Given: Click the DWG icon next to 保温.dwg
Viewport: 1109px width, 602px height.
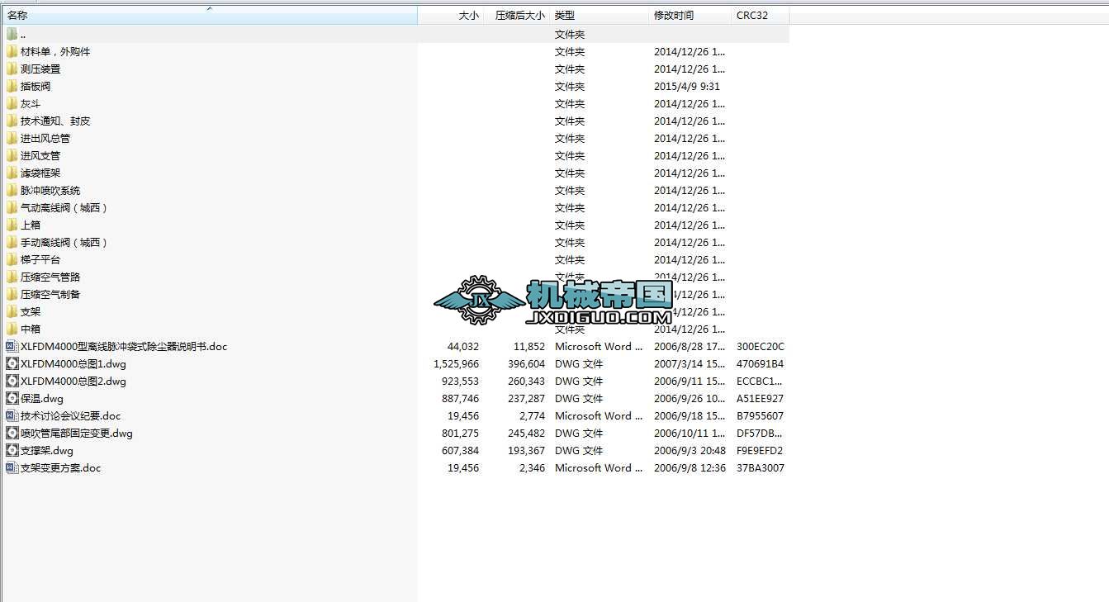Looking at the screenshot, I should (12, 398).
